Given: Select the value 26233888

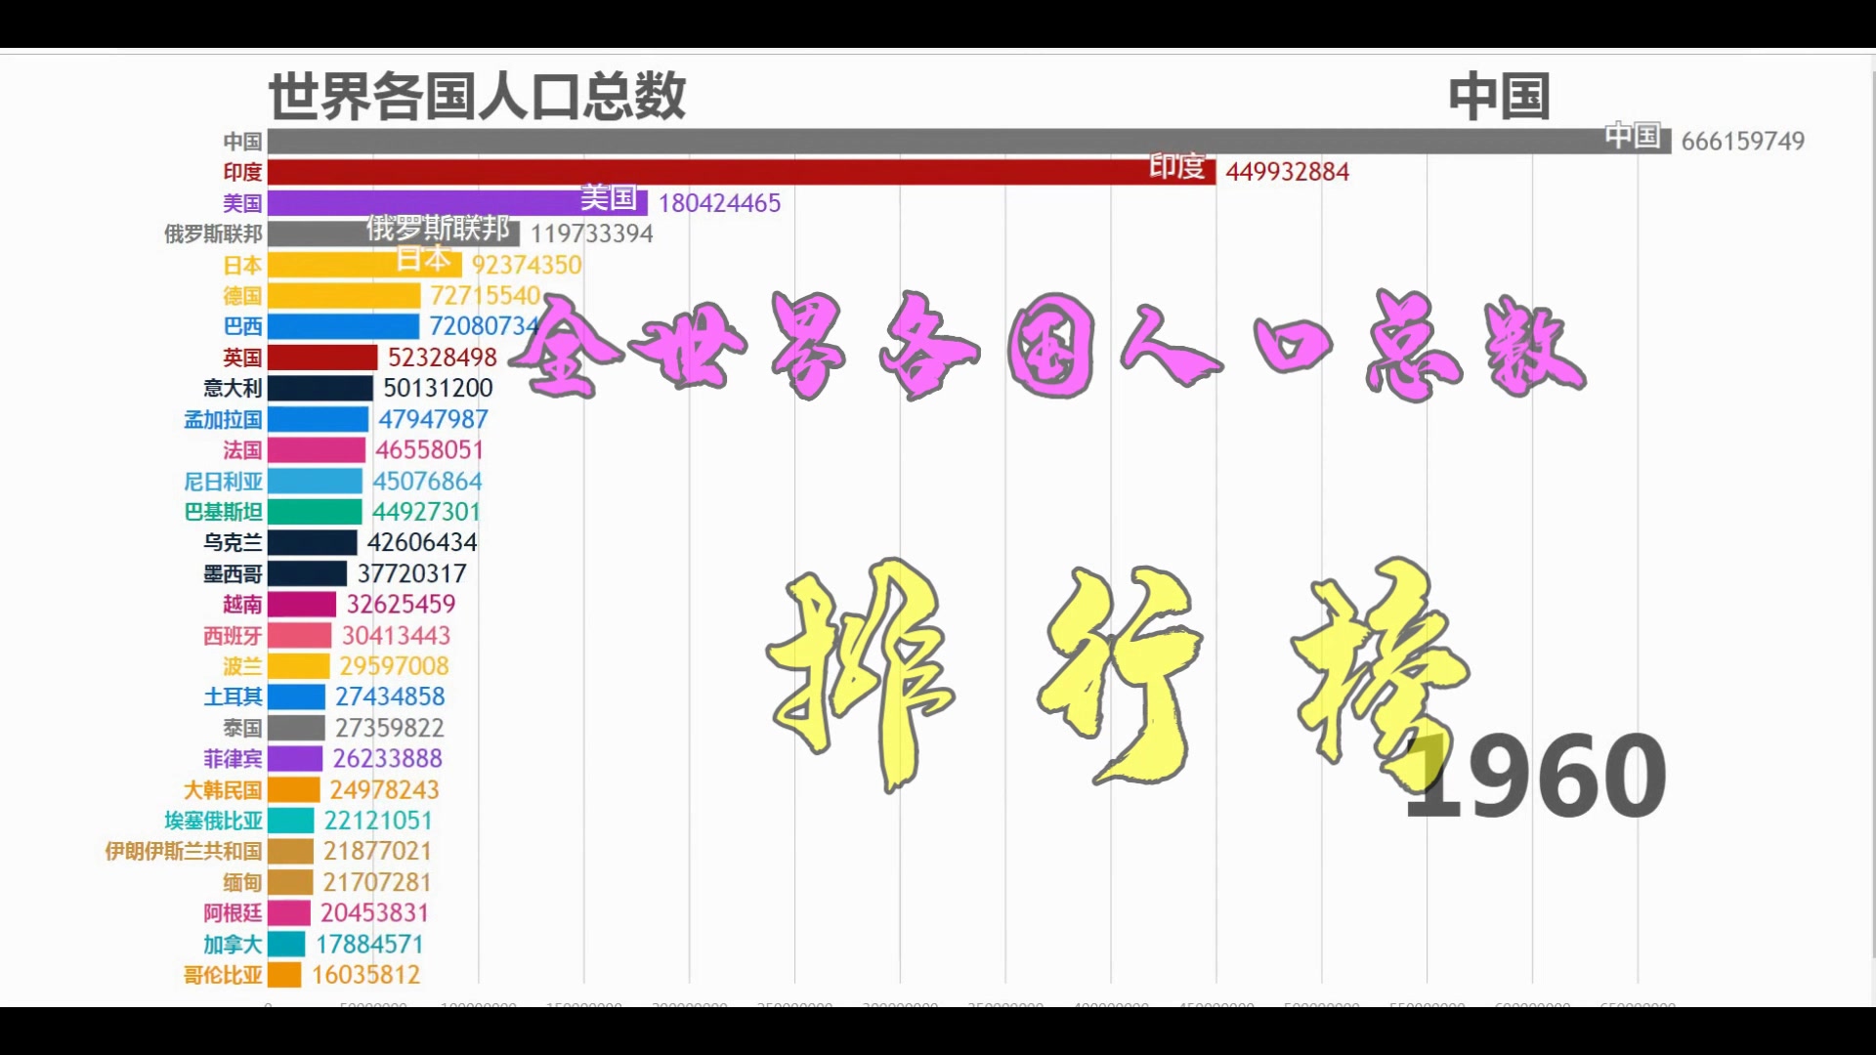Looking at the screenshot, I should click(x=387, y=758).
